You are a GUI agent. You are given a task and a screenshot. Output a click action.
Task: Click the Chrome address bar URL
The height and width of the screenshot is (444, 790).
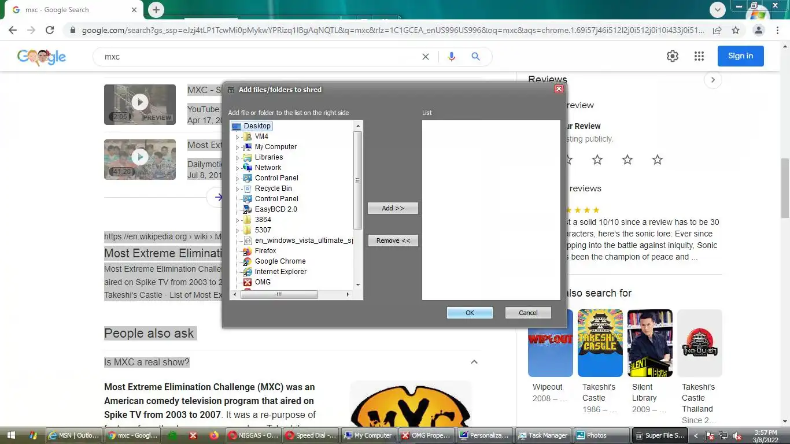pyautogui.click(x=393, y=30)
